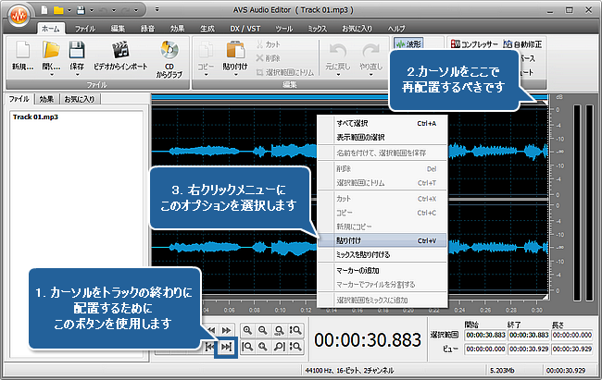The image size is (602, 380).
Task: Click the CDからグラブ disc icon
Action: coord(169,51)
